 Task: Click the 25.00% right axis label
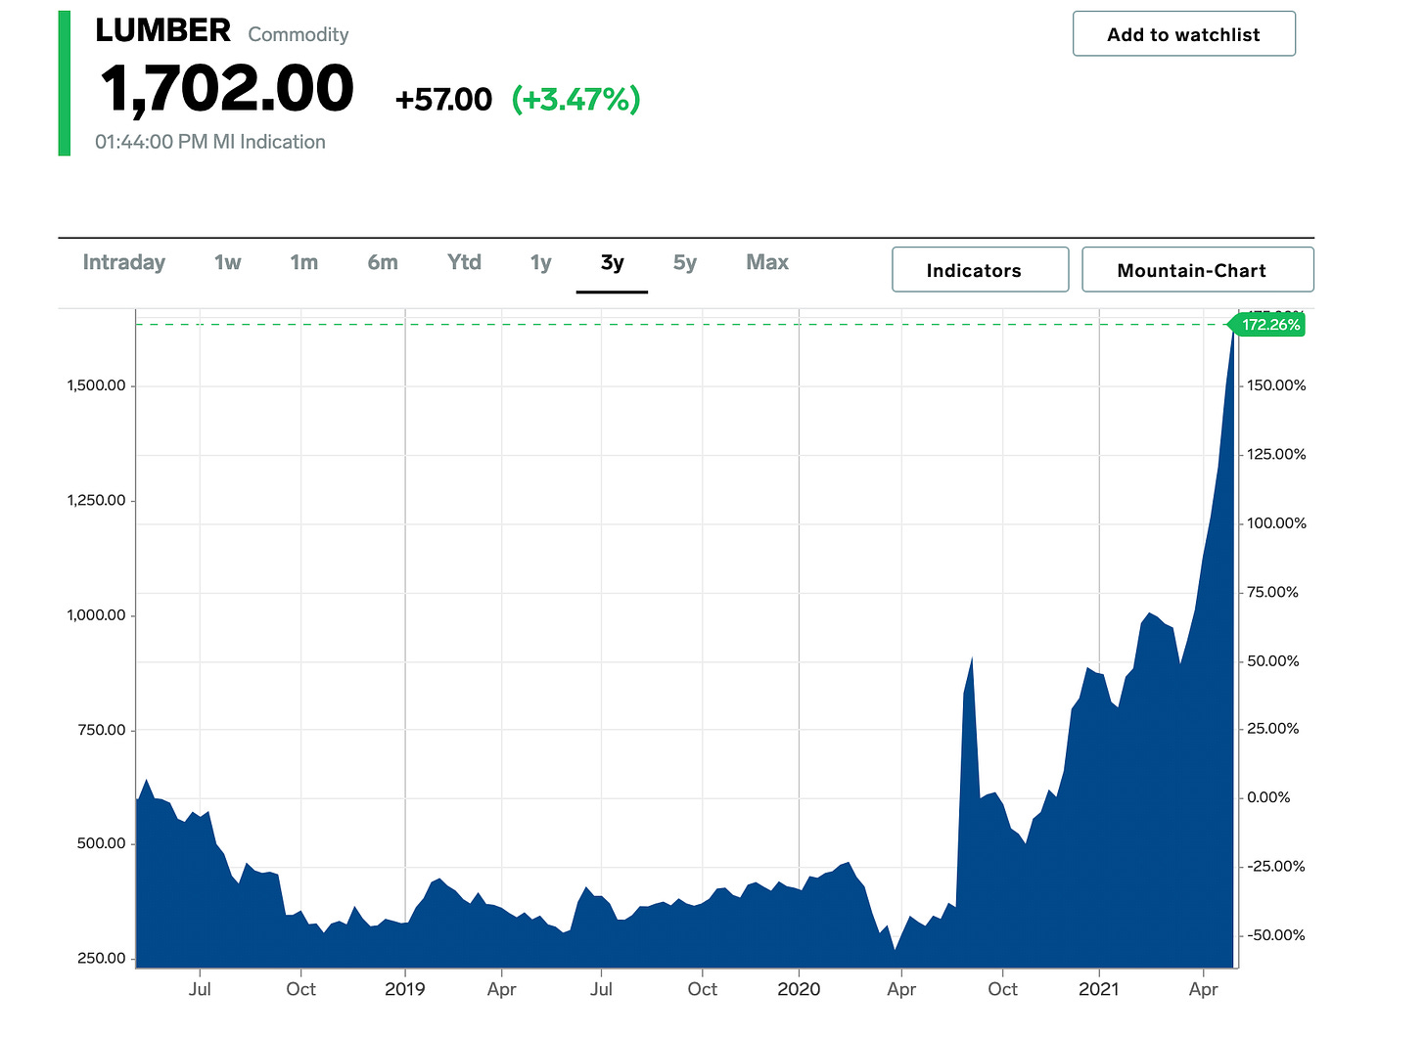point(1272,729)
